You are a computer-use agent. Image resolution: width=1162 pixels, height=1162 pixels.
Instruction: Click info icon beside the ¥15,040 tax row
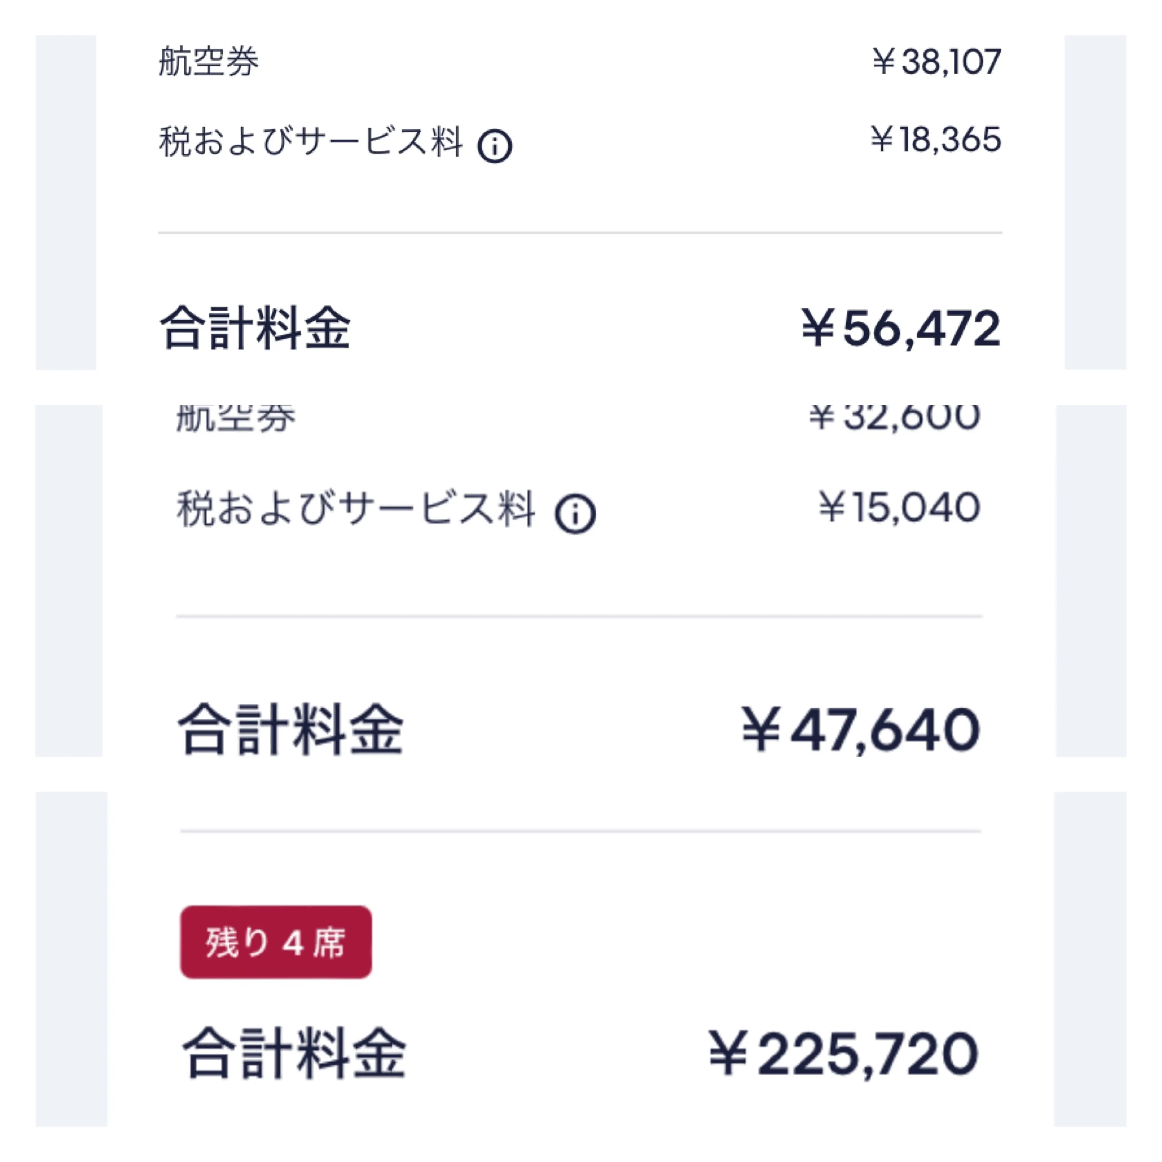click(x=575, y=514)
